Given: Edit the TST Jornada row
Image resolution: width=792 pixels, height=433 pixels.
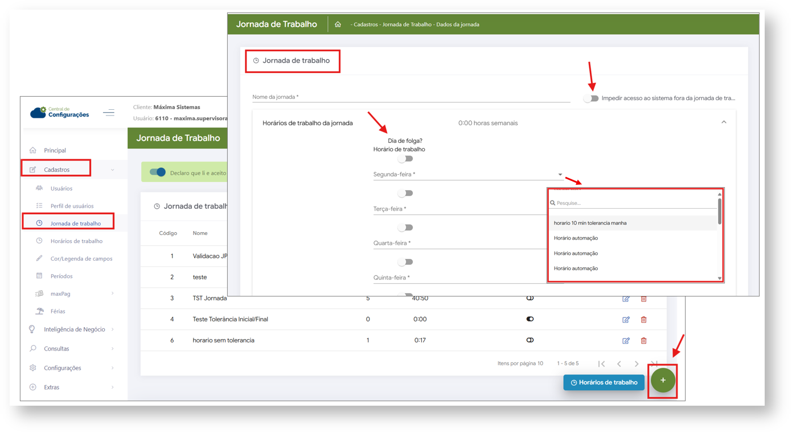Looking at the screenshot, I should tap(626, 299).
